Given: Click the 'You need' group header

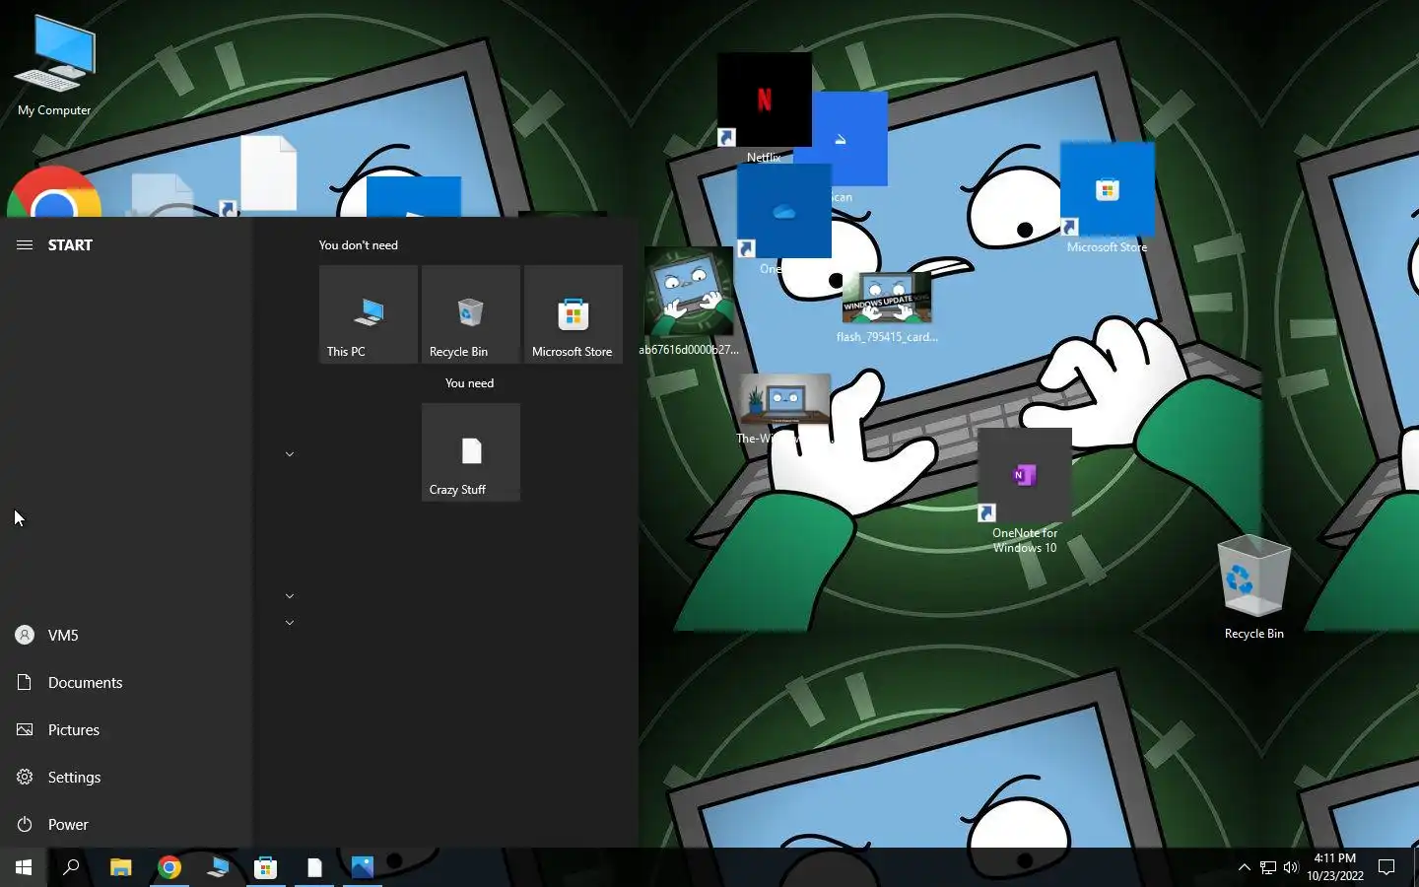Looking at the screenshot, I should pyautogui.click(x=470, y=383).
